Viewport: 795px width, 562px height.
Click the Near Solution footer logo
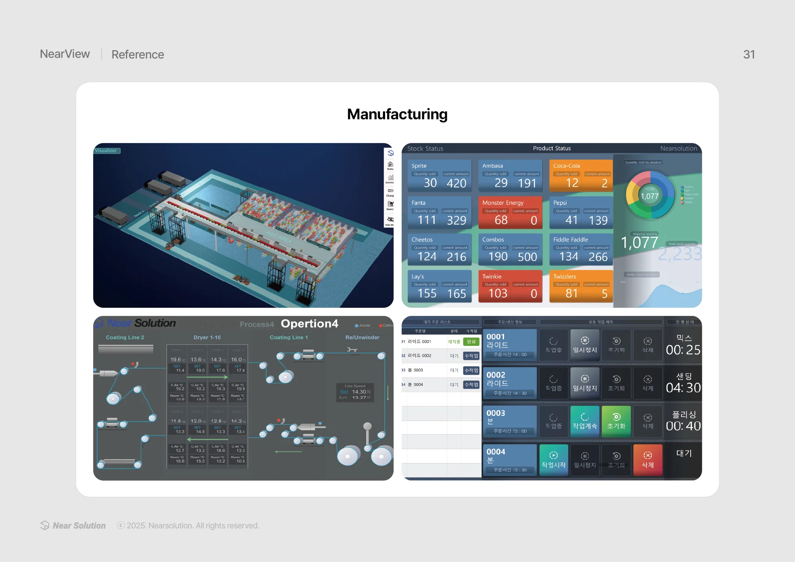coord(73,525)
